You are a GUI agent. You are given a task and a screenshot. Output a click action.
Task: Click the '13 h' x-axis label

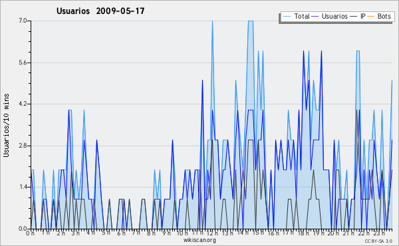click(x=227, y=233)
